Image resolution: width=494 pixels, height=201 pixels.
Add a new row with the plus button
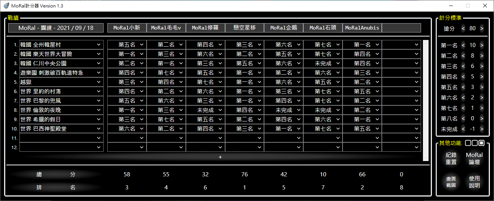[220, 157]
